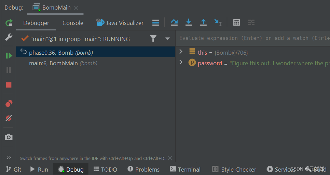Screen dimensions: 330x175
Task: Step over current line
Action: (174, 22)
